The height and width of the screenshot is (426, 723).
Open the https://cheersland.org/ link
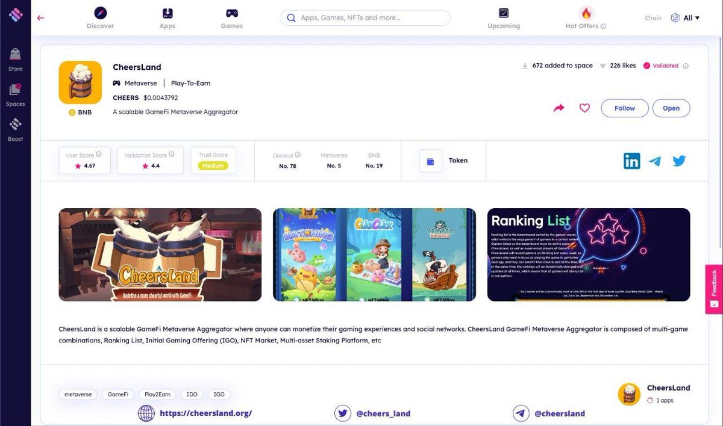click(205, 413)
